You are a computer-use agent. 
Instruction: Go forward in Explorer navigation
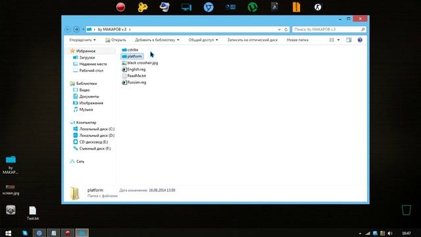click(76, 29)
